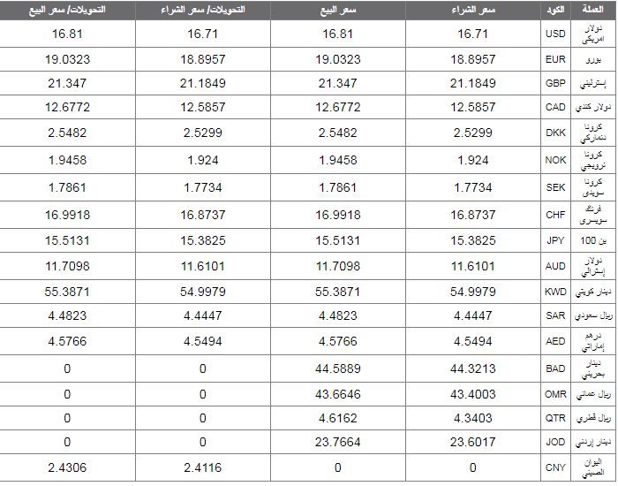The height and width of the screenshot is (486, 618).
Task: Click the GBP sell rate 21.347
Action: 338,83
